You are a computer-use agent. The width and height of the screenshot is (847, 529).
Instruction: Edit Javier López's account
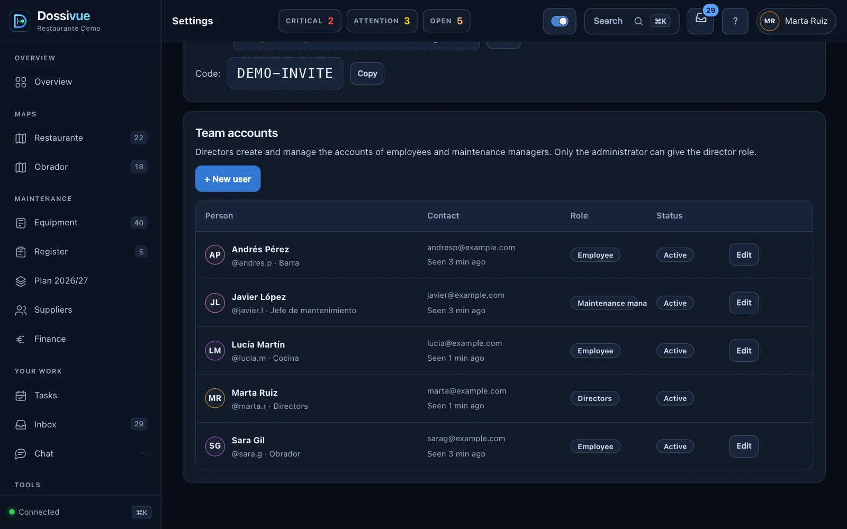coord(744,303)
